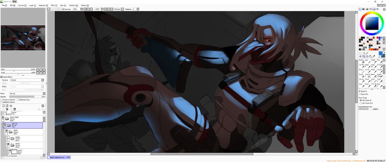This screenshot has height=162, width=386.
Task: Click the undo arrow icon in toolbar
Action: 49,9
